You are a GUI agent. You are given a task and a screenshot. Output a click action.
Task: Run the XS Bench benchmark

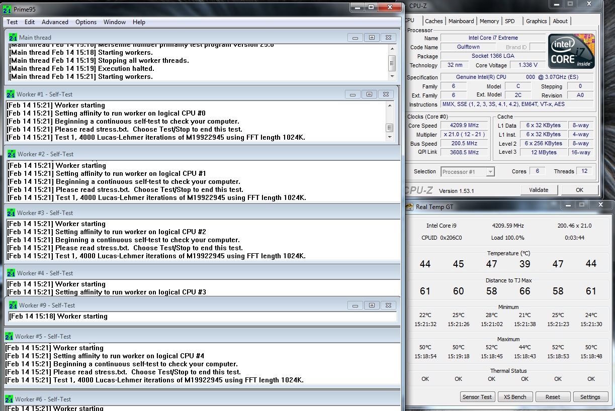click(515, 397)
